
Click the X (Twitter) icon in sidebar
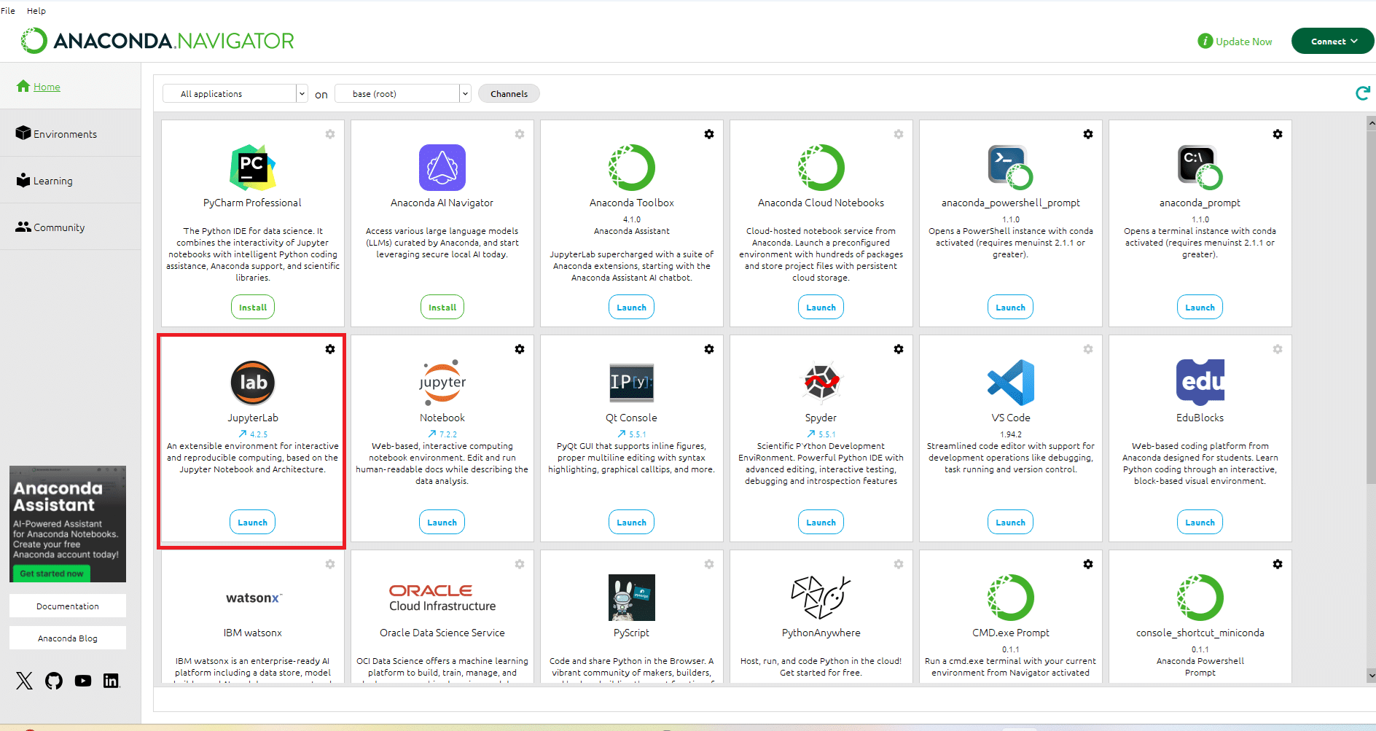pyautogui.click(x=24, y=681)
